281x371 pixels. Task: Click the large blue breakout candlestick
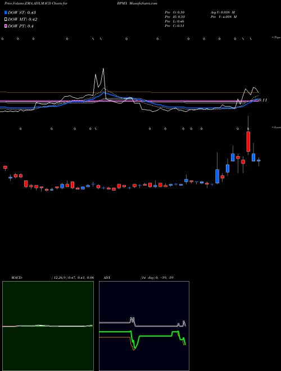coord(217,176)
